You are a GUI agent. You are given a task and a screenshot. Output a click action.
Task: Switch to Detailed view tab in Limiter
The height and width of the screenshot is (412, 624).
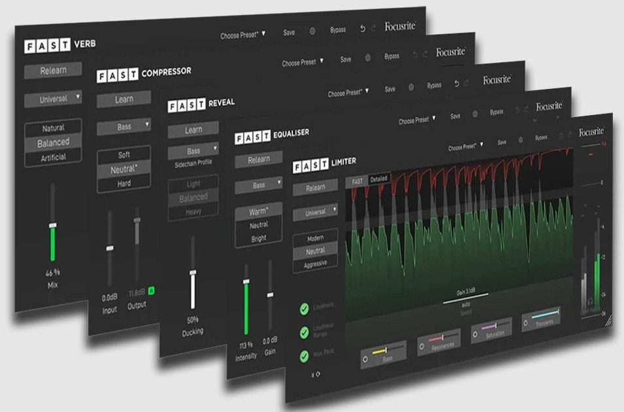[379, 179]
